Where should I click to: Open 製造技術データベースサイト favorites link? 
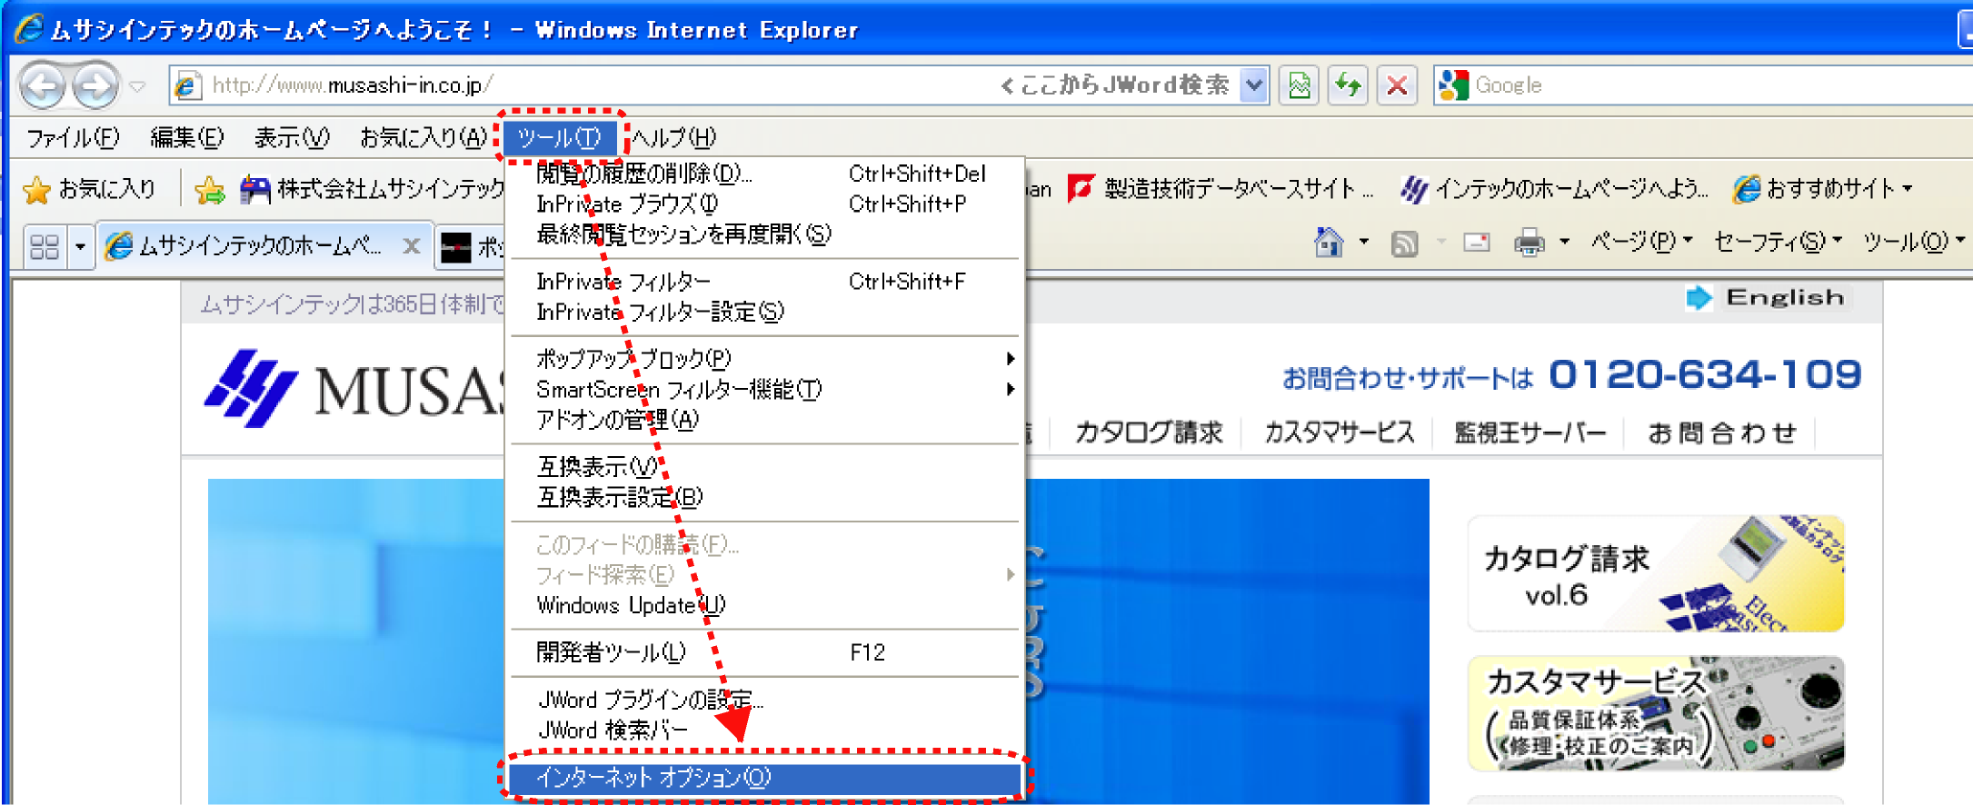point(1221,189)
